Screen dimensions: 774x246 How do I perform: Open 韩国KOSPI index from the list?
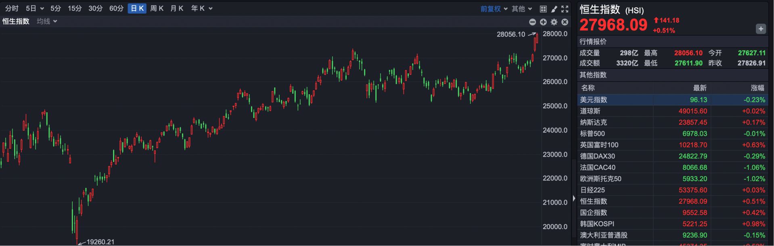coord(597,224)
